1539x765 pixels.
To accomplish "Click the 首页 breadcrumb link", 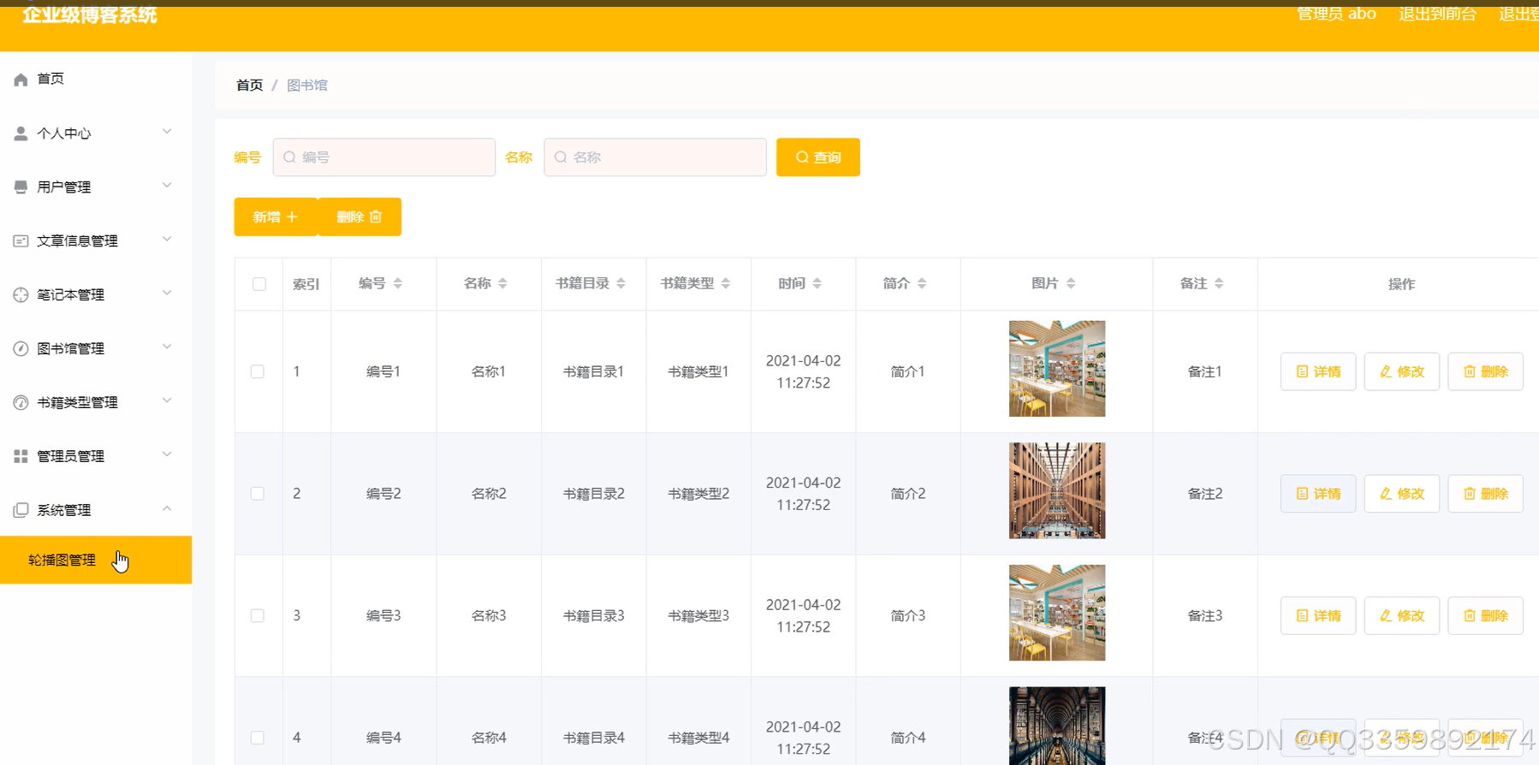I will 249,86.
